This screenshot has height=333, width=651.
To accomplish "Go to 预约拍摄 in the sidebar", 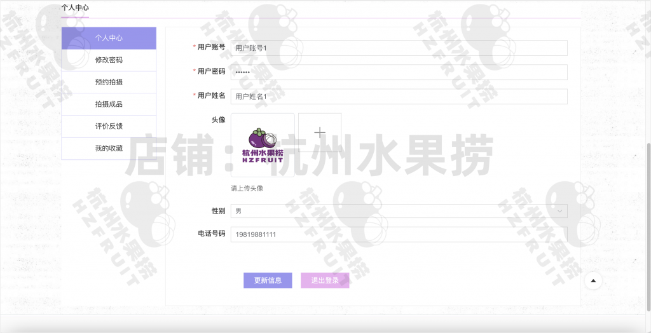I will click(x=109, y=82).
